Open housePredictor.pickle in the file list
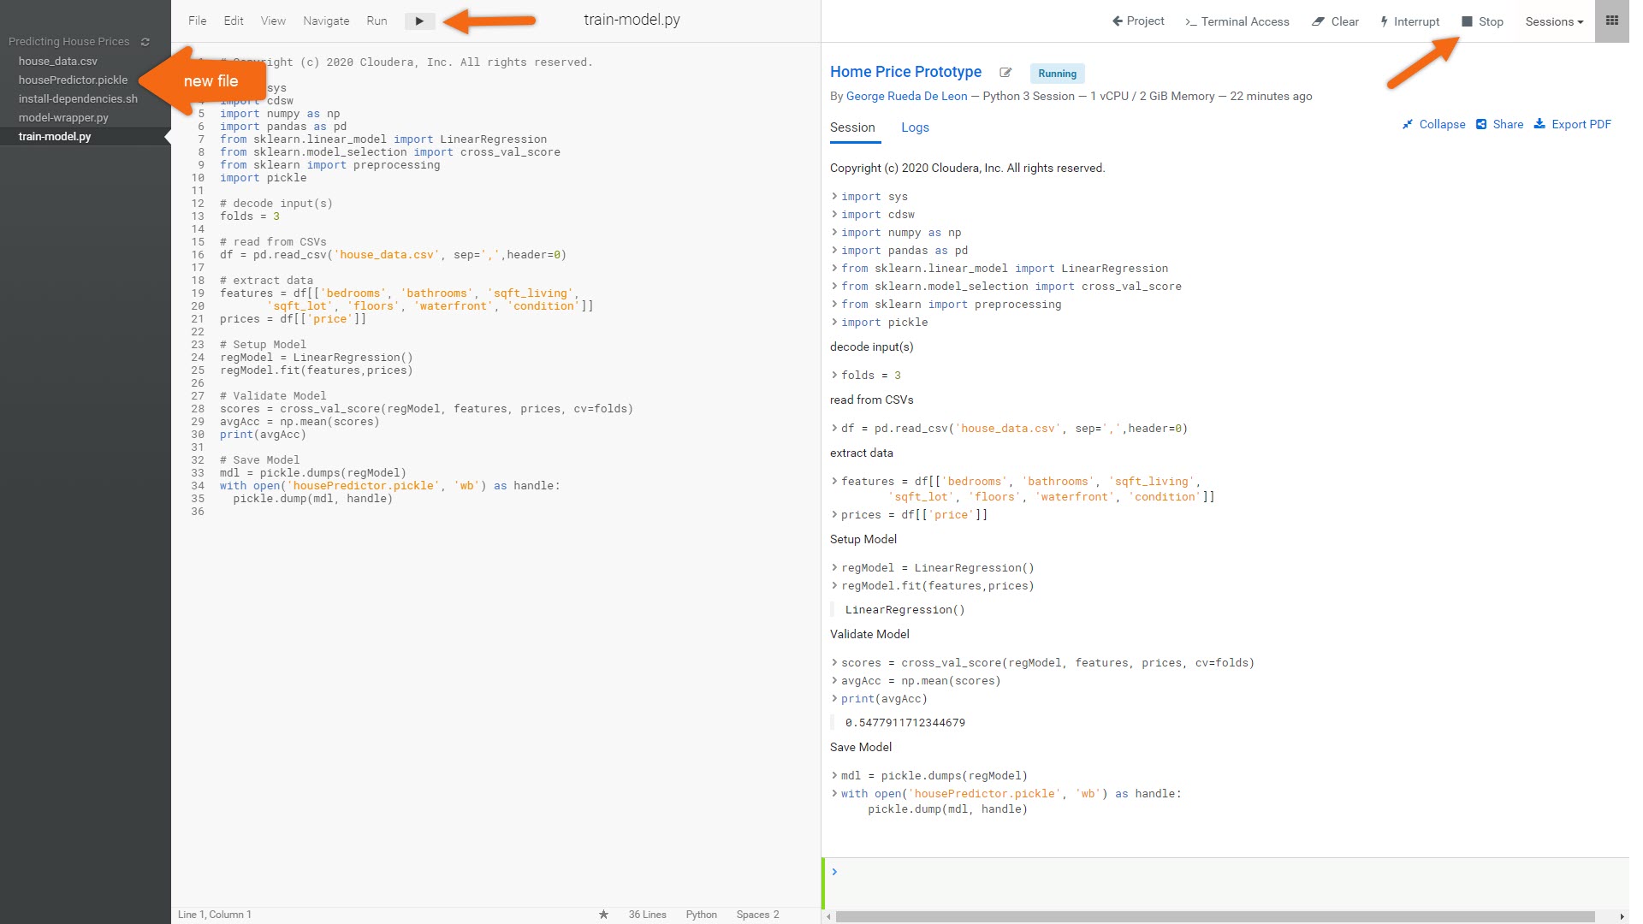 pos(73,80)
